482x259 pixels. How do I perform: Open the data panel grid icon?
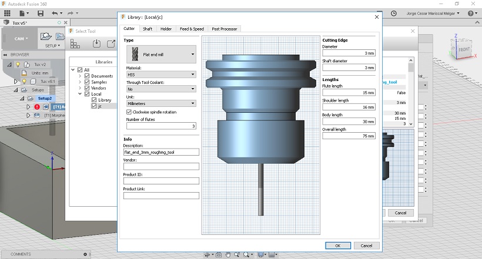coord(7,13)
